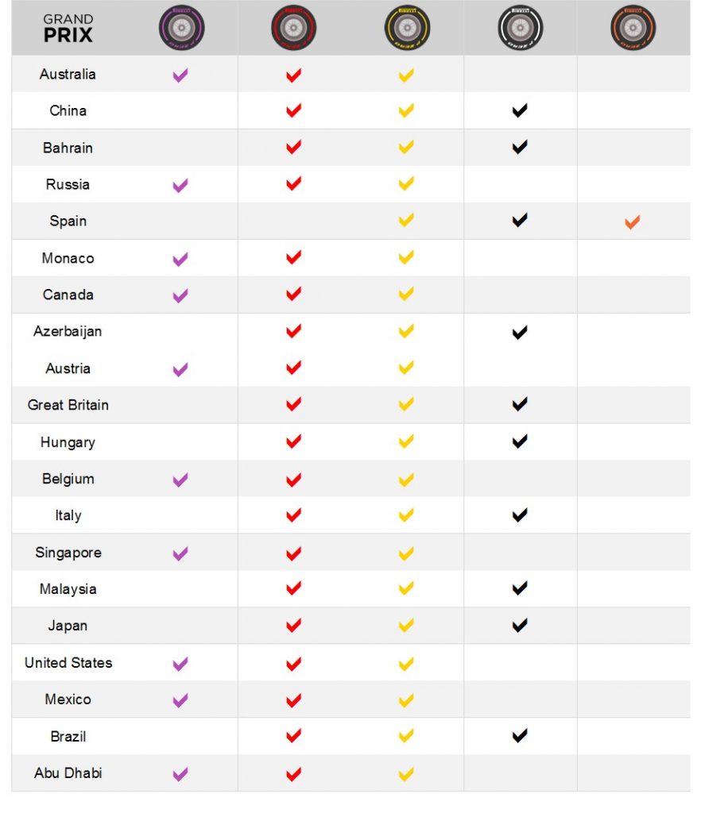Select the white medium tyre icon
701x813 pixels.
pyautogui.click(x=520, y=28)
